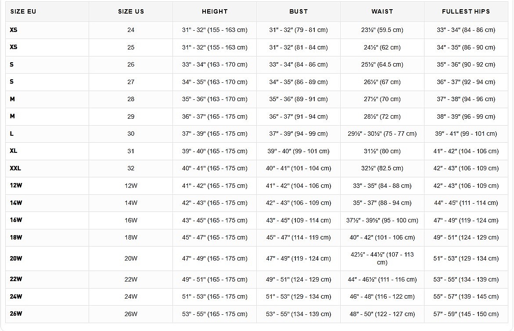Select height cell 53" - 55" (165 - 175 cm)
The image size is (514, 331).
215,314
